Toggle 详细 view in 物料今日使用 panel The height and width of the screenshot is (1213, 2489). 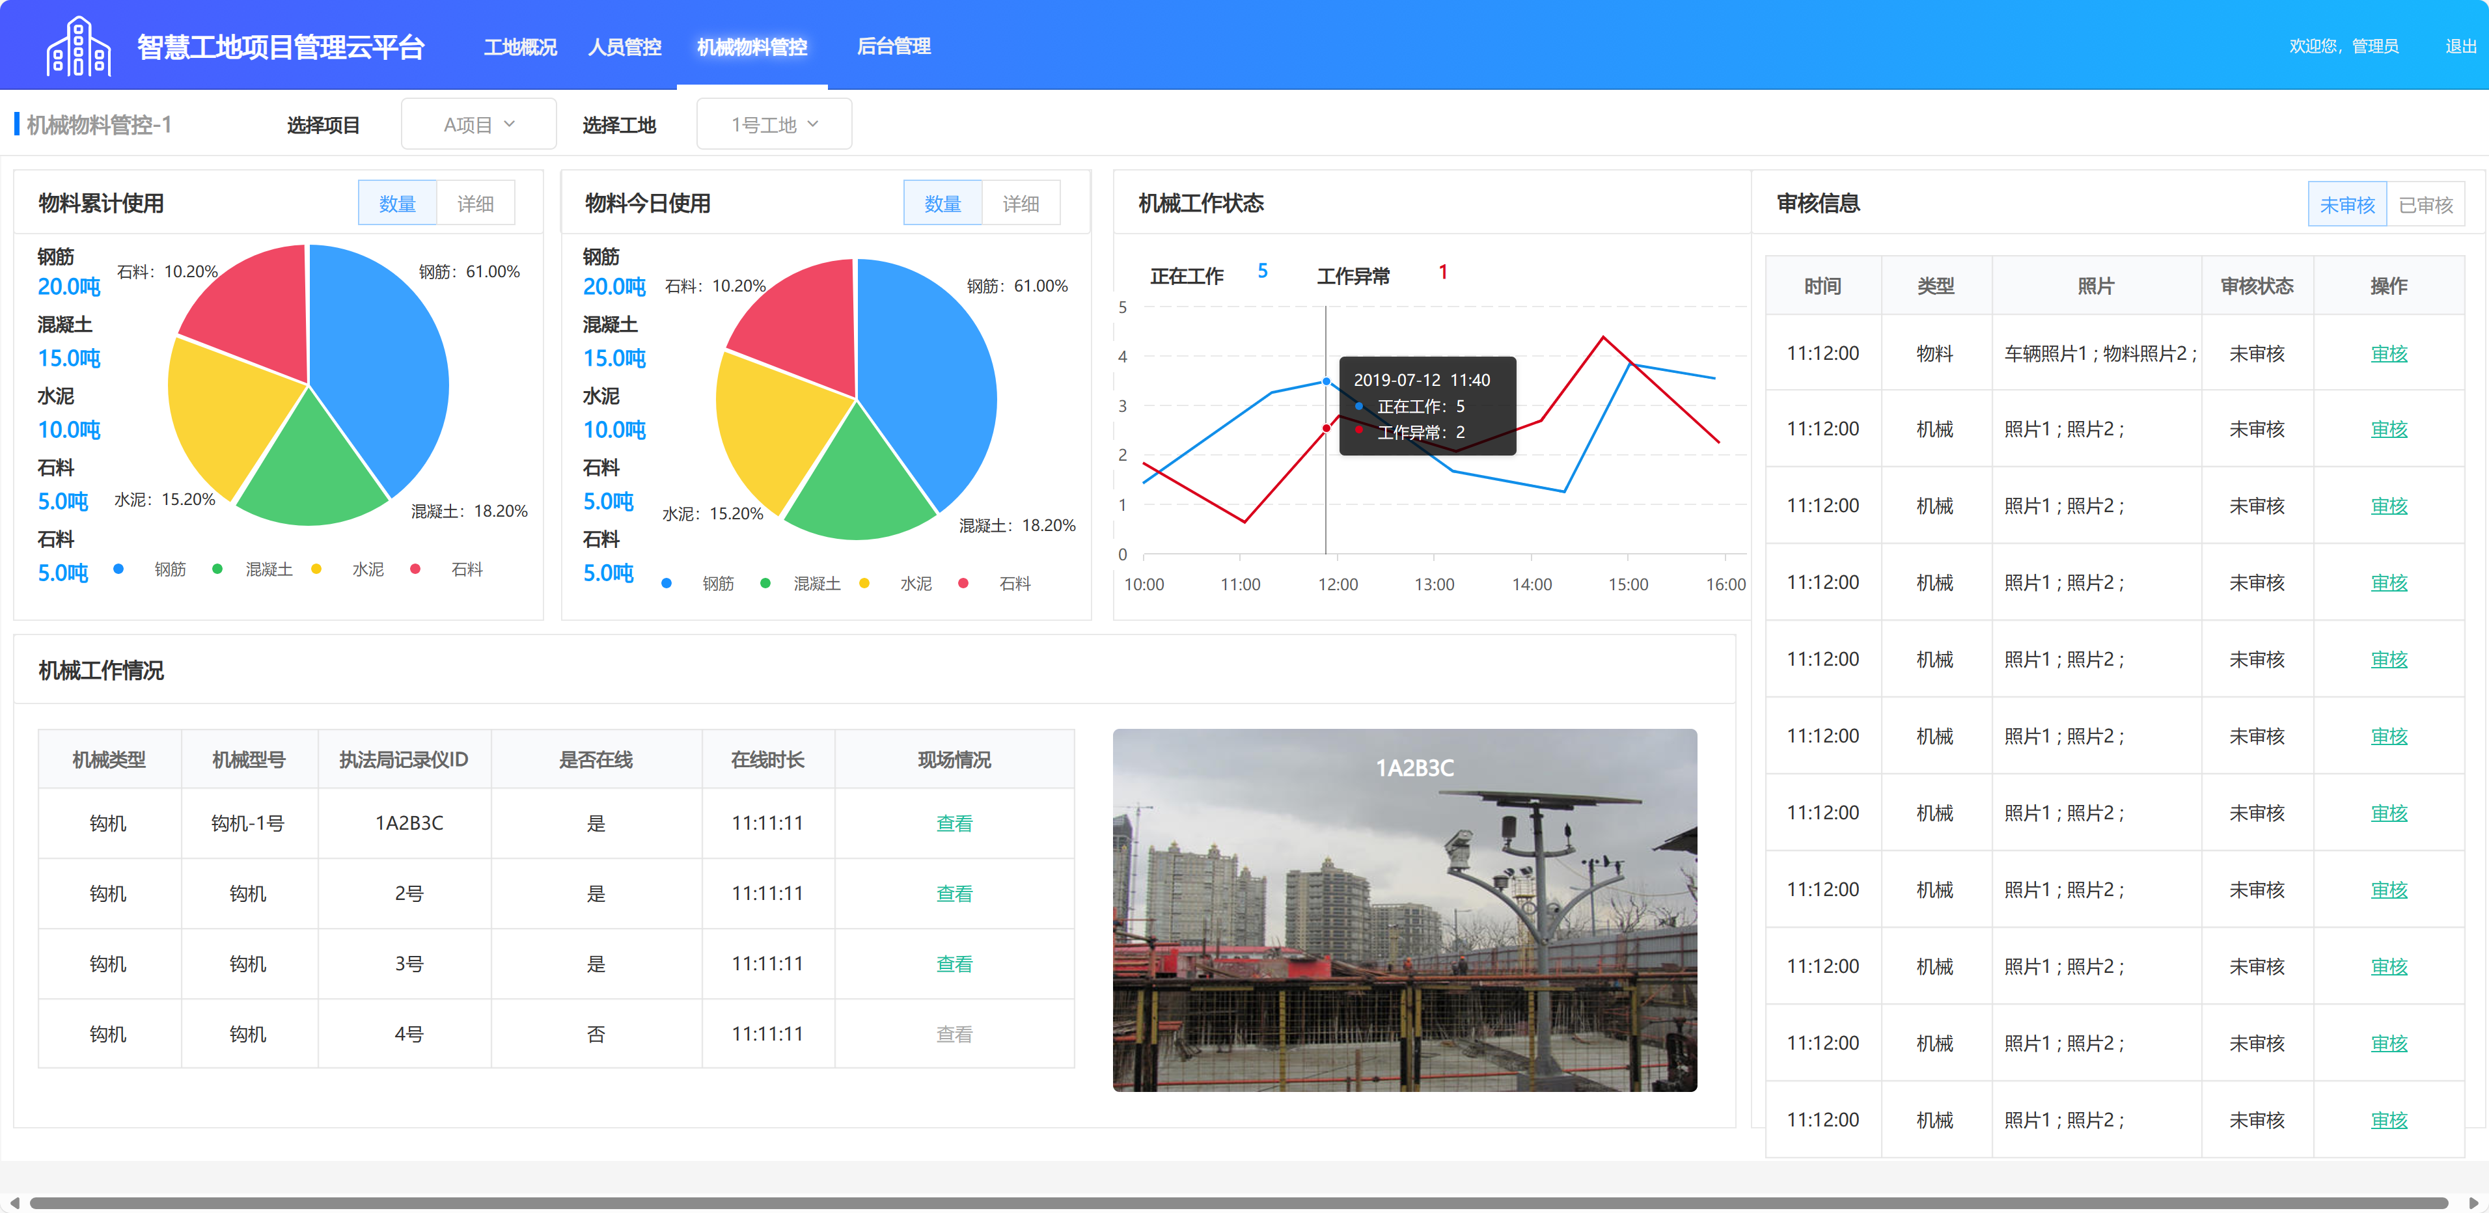pos(1021,203)
